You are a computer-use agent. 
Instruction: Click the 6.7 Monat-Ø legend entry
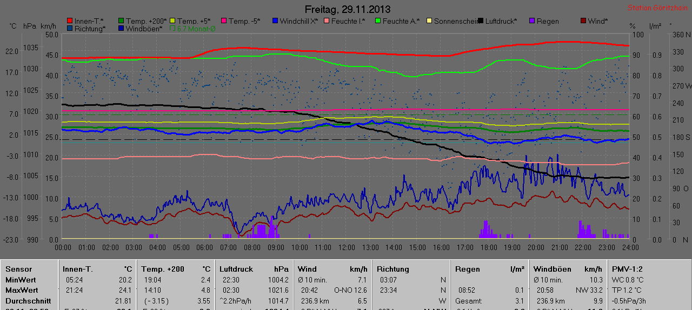(x=192, y=28)
